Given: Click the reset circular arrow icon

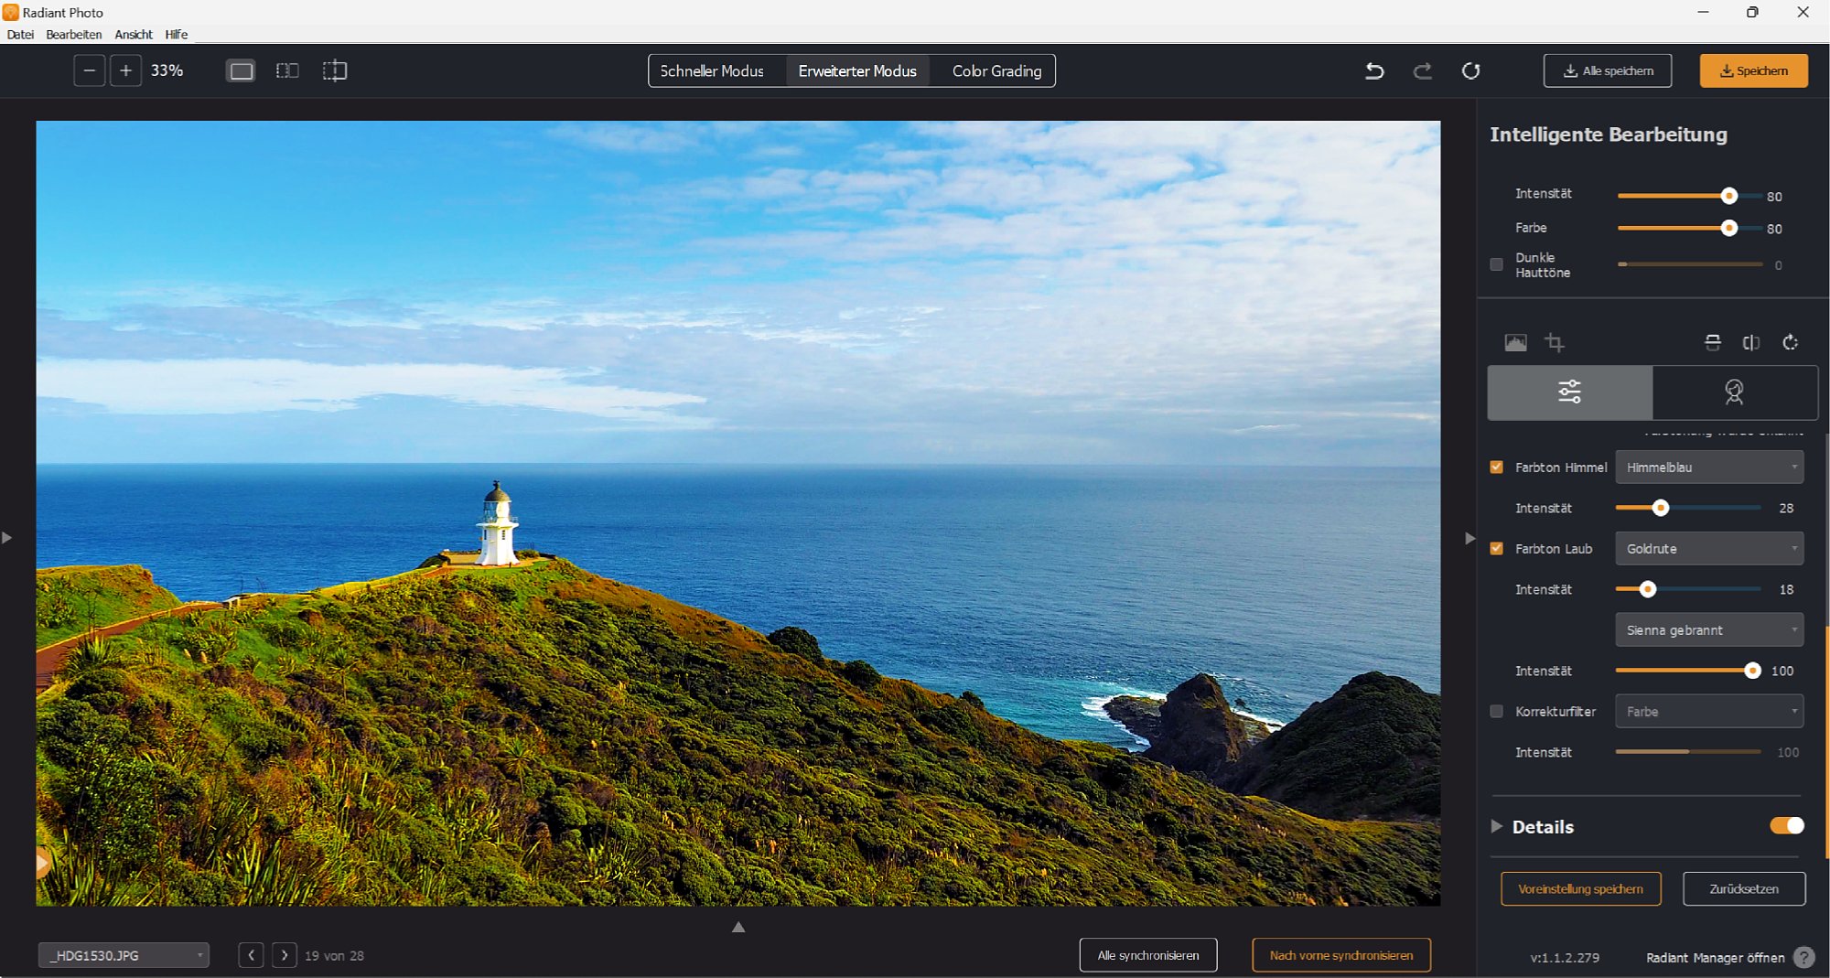Looking at the screenshot, I should click(x=1470, y=70).
